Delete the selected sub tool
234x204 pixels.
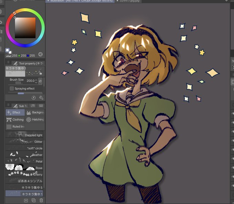[x=41, y=200]
